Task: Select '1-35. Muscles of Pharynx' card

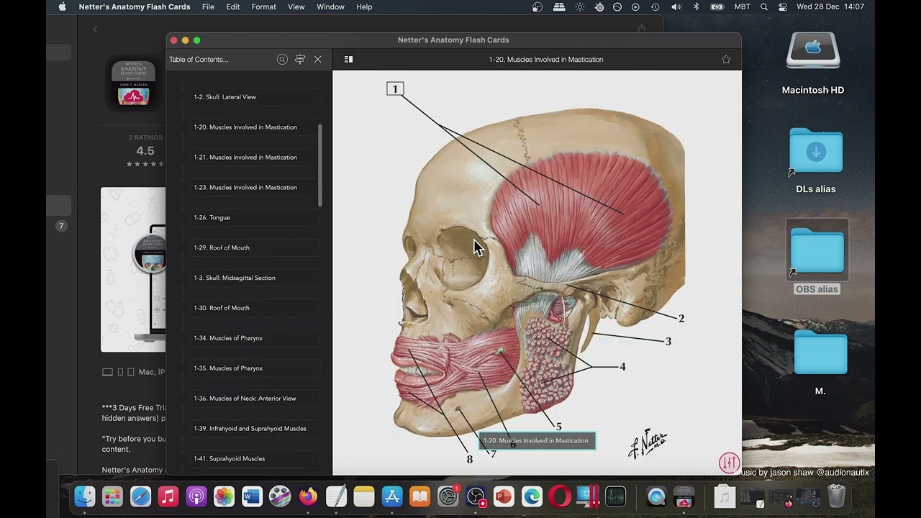Action: (255, 369)
